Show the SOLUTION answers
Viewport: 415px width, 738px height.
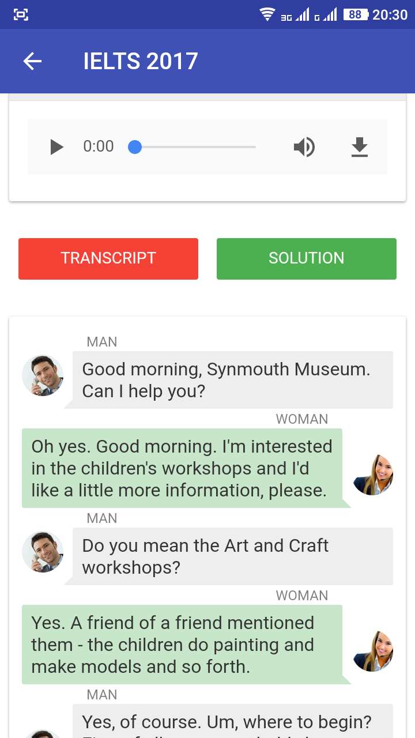point(307,258)
